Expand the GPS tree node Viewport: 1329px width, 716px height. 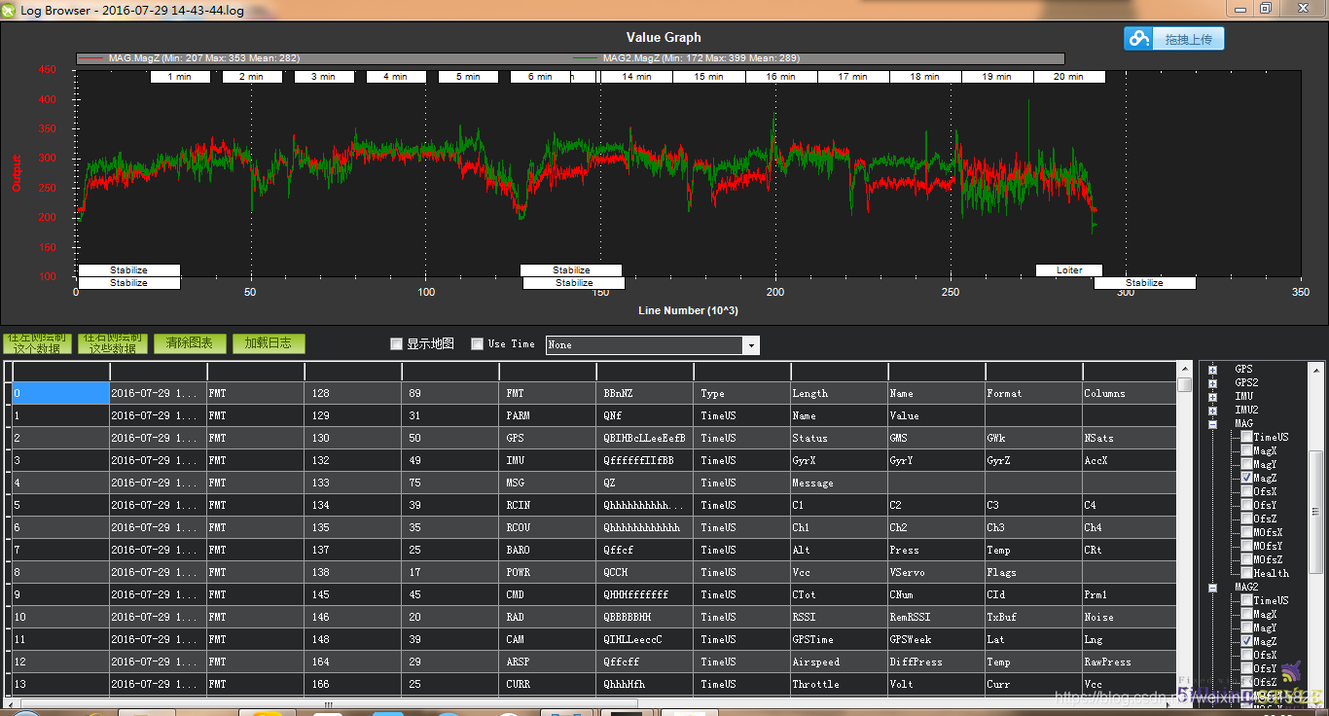coord(1213,370)
